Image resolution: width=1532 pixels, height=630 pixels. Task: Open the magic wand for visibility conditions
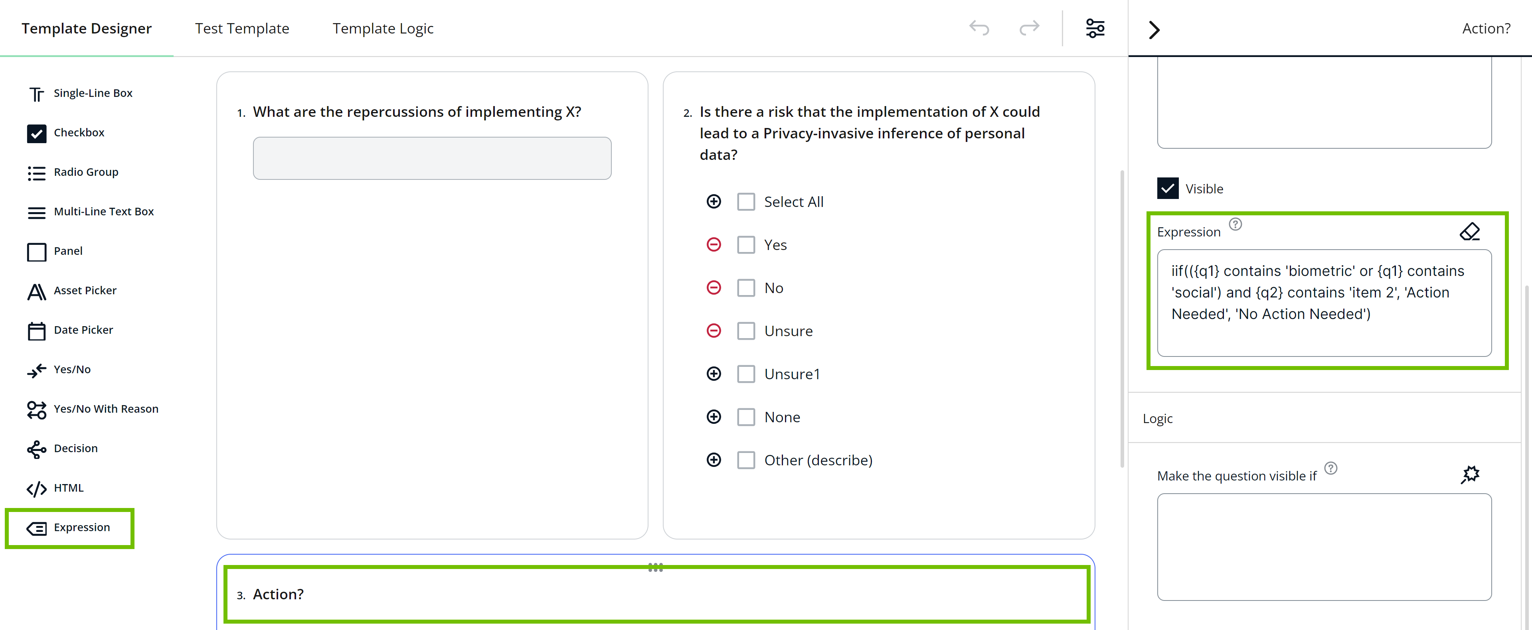click(x=1471, y=474)
